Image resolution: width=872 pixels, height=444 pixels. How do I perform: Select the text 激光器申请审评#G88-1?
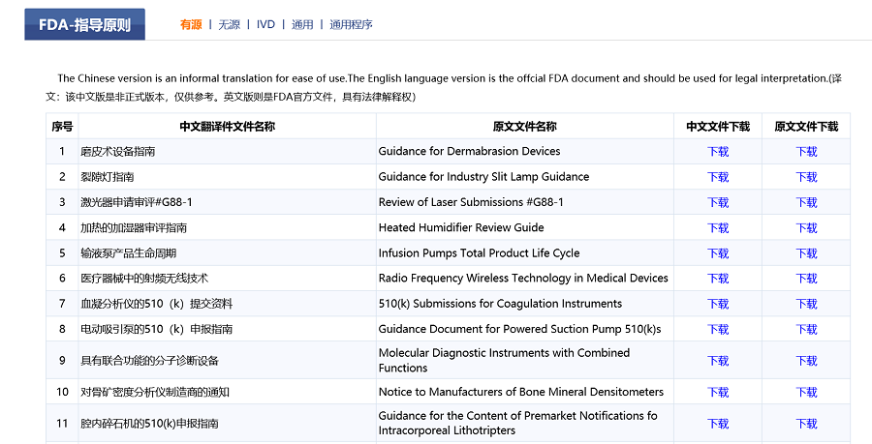137,202
